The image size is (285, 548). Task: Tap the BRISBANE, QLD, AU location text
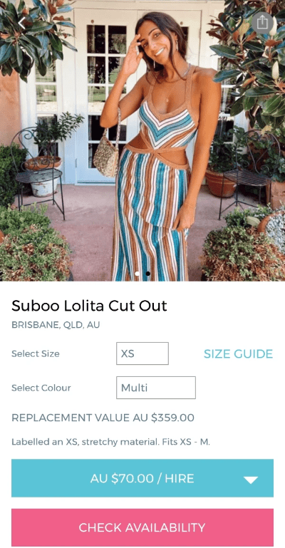pyautogui.click(x=56, y=325)
